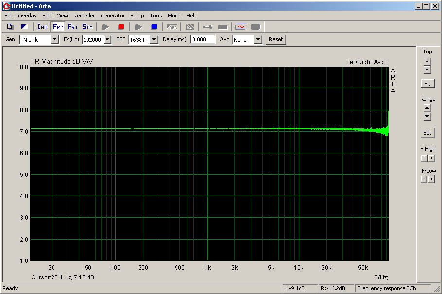Click the New file toolbar icon
Screen dimensions: 442x294
(x=10, y=27)
